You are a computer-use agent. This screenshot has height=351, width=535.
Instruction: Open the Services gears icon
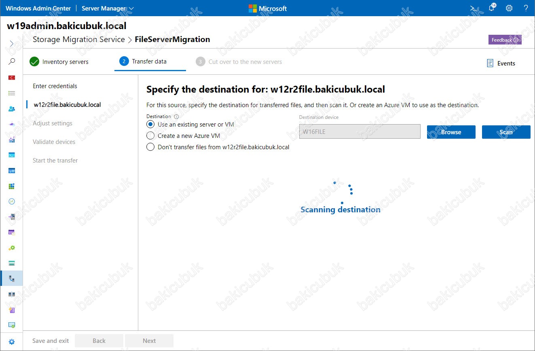pos(12,248)
